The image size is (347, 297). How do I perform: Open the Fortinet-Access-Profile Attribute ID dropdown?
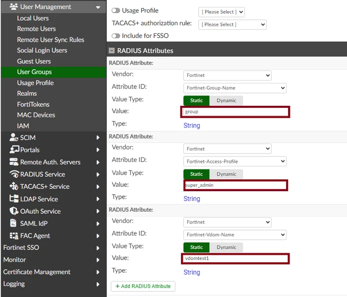(235, 161)
